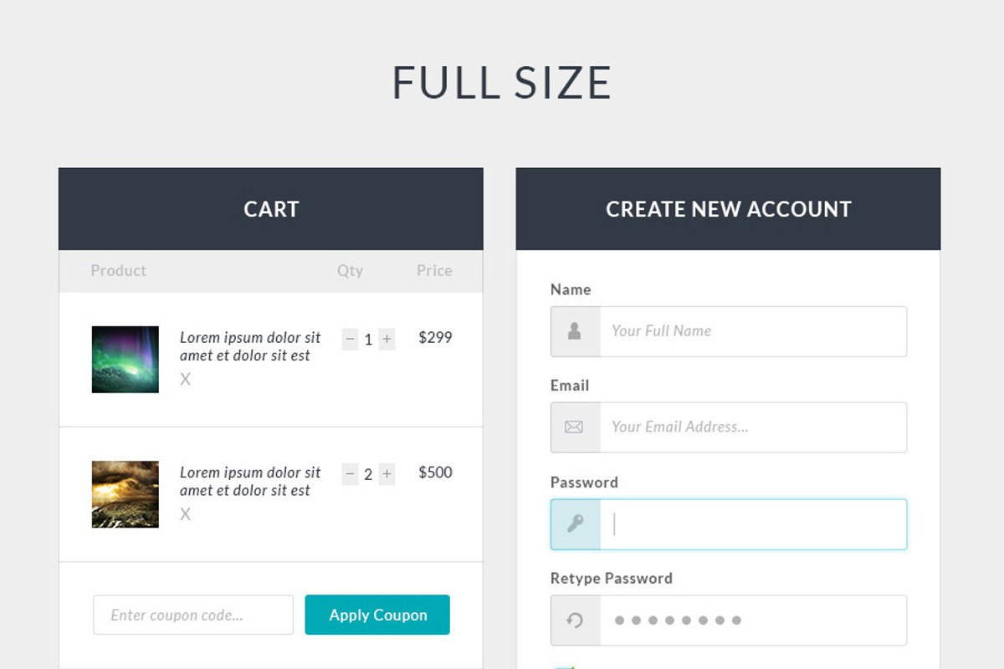Increase quantity of the $299 product
The width and height of the screenshot is (1004, 669).
387,339
